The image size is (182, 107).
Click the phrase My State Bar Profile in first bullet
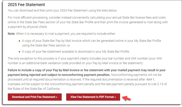148,41
